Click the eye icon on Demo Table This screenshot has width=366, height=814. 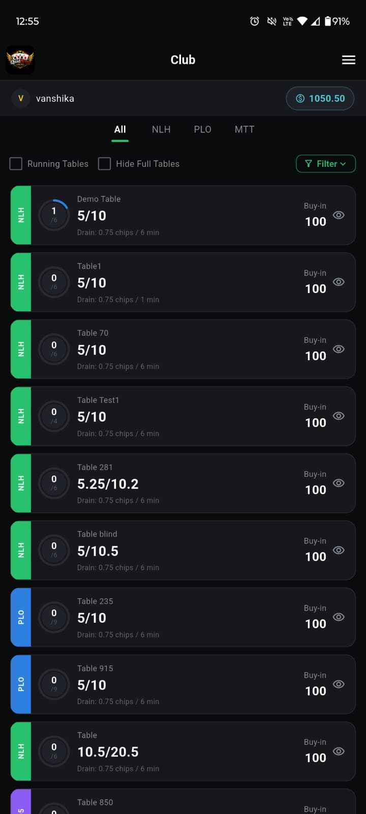339,215
